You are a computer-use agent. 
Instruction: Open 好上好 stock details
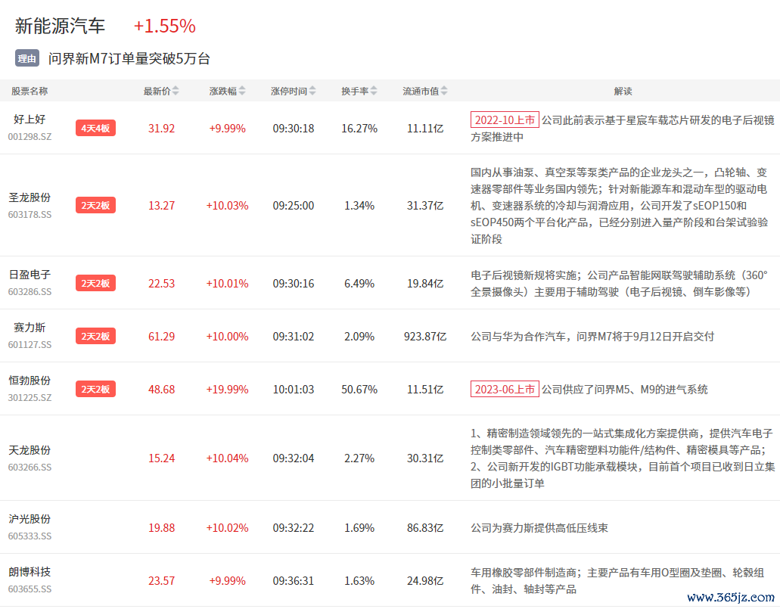30,120
